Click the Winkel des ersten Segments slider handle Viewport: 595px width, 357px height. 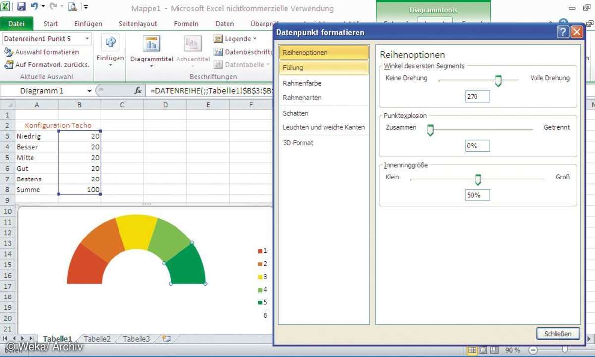tap(498, 81)
